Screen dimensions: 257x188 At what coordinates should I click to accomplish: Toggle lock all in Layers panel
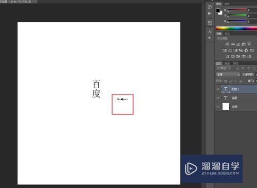tap(241, 81)
